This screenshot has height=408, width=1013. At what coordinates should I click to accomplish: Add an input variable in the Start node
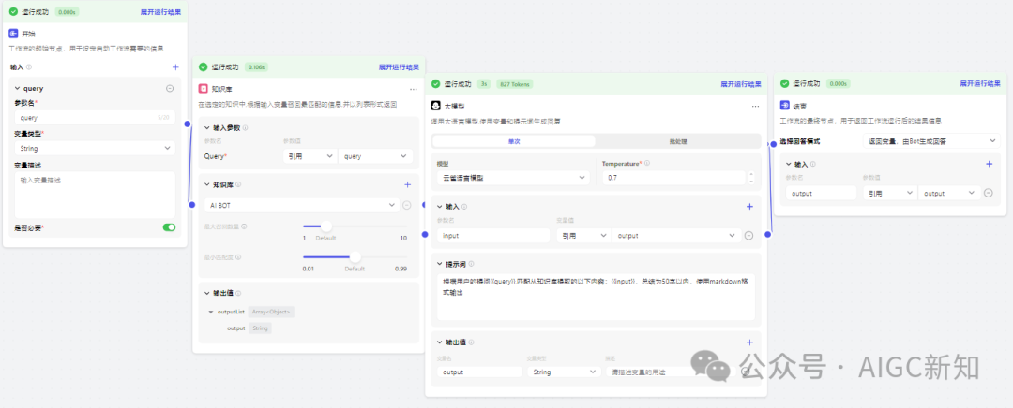tap(175, 66)
